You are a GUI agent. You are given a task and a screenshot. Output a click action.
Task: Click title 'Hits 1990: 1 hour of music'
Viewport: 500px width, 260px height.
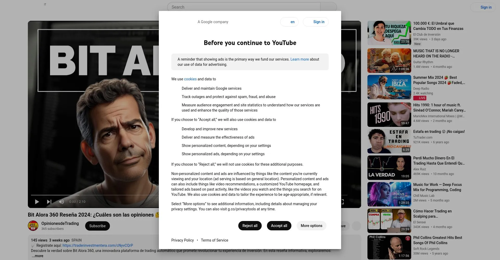[x=439, y=108]
